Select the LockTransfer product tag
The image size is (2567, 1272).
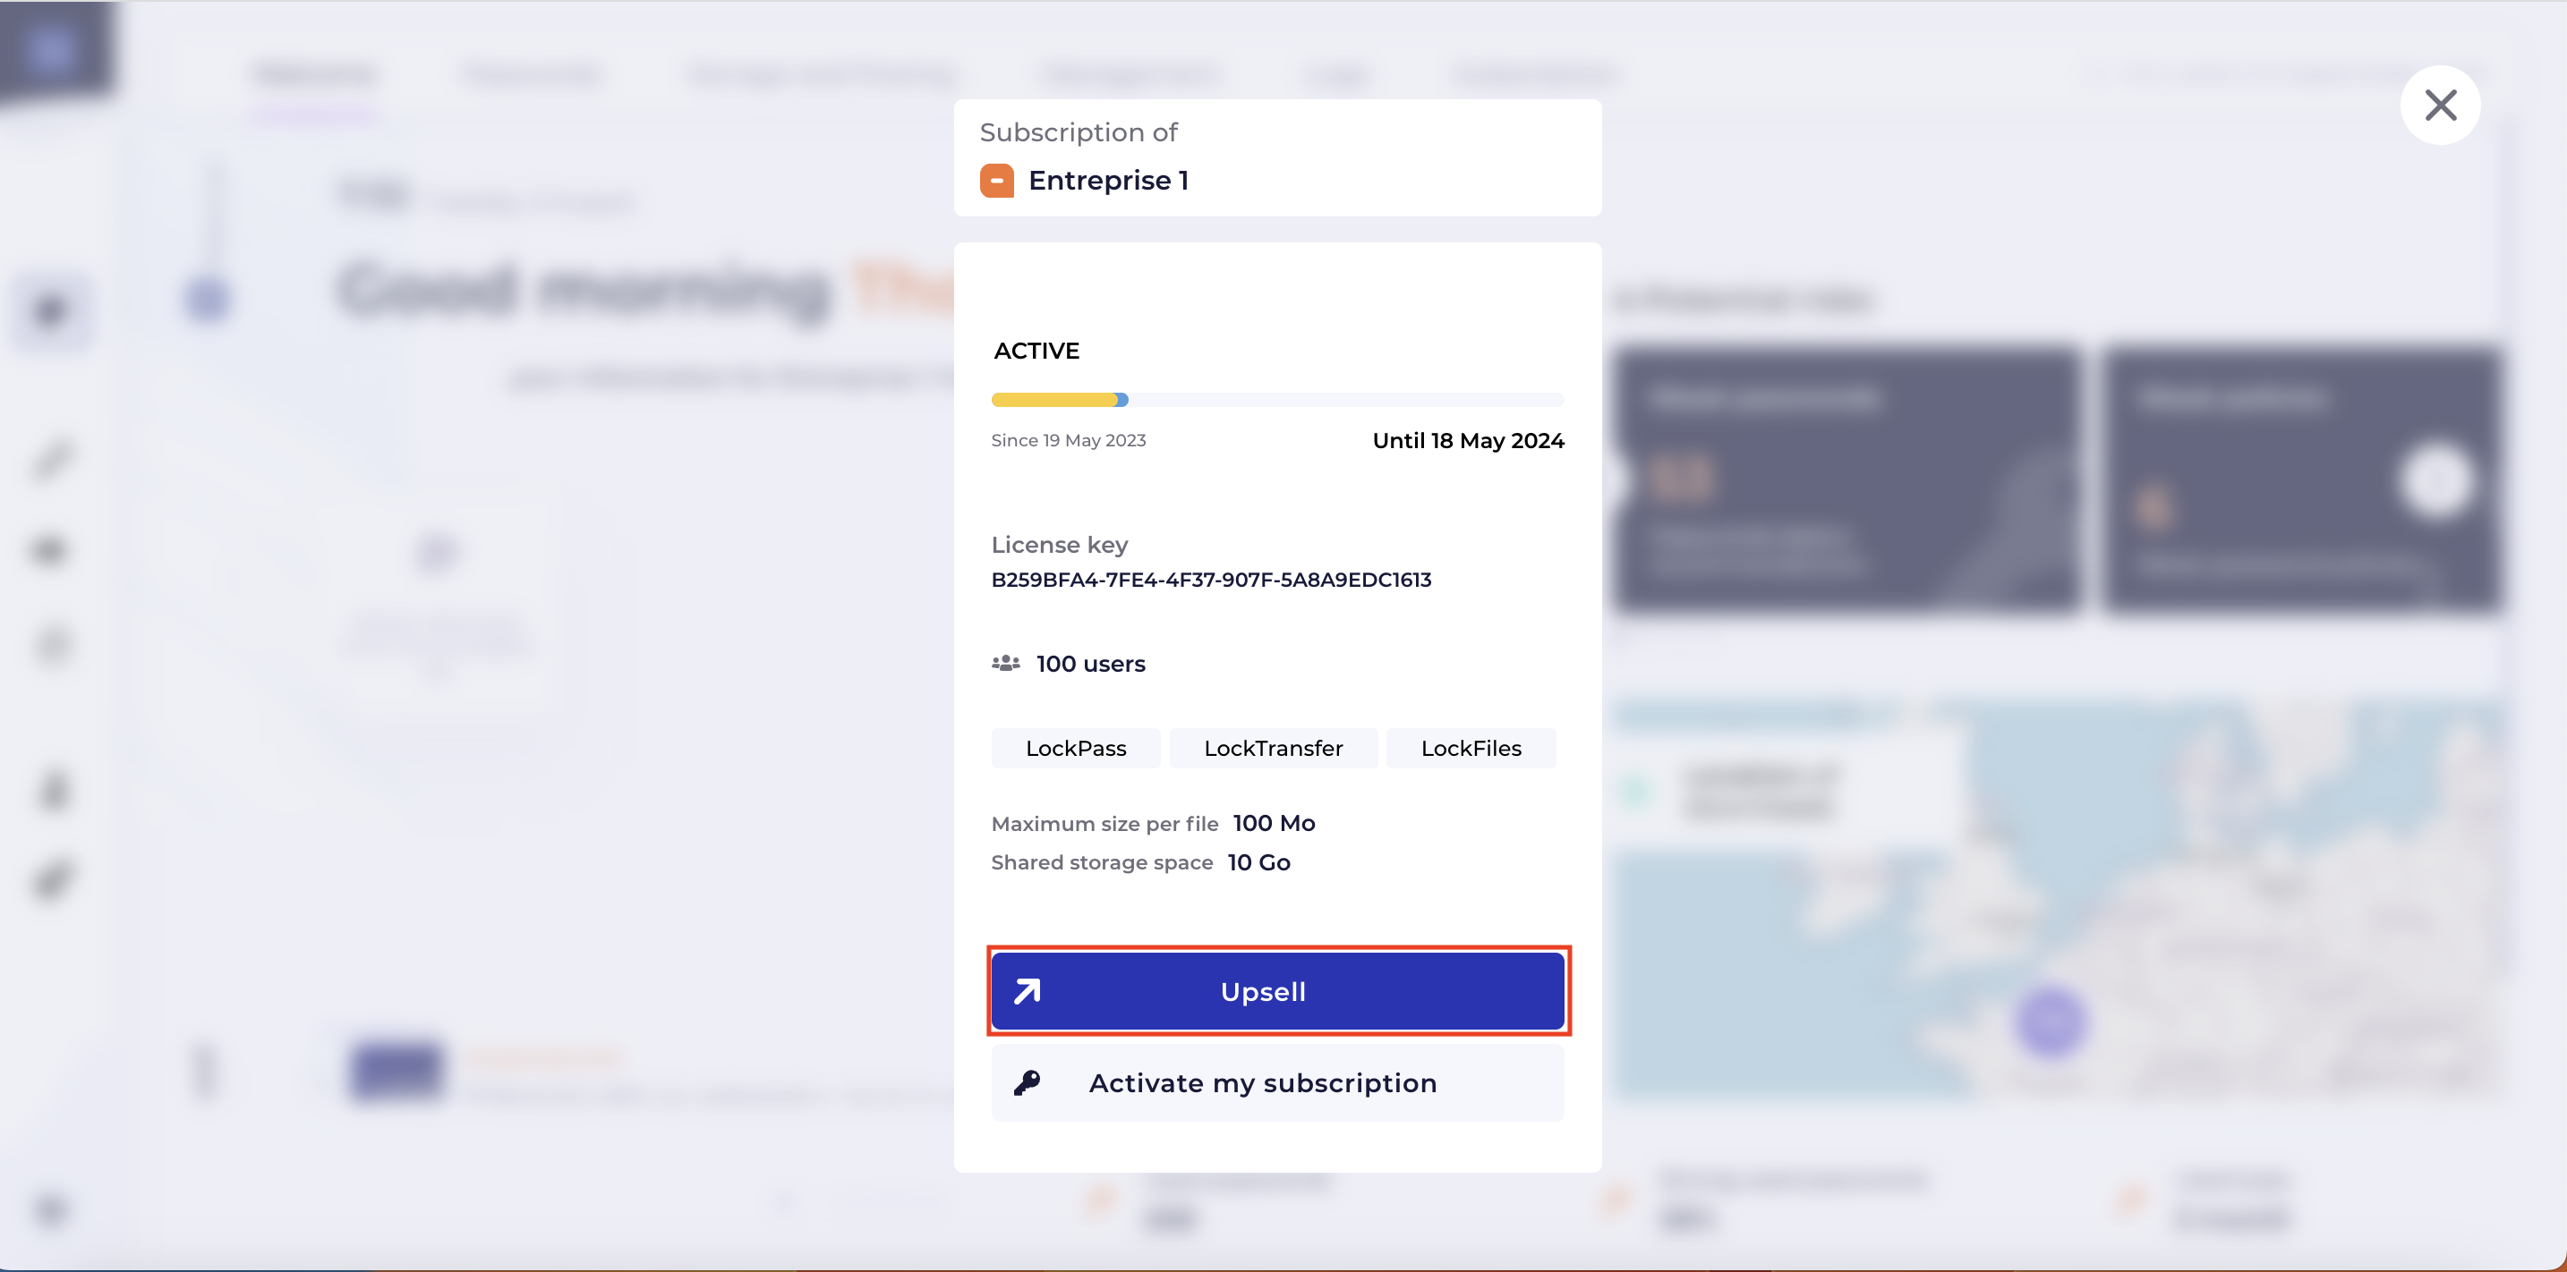[x=1273, y=748]
